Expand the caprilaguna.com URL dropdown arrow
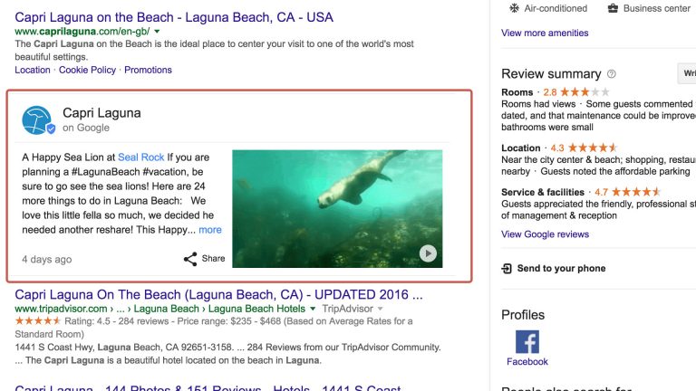 157,32
